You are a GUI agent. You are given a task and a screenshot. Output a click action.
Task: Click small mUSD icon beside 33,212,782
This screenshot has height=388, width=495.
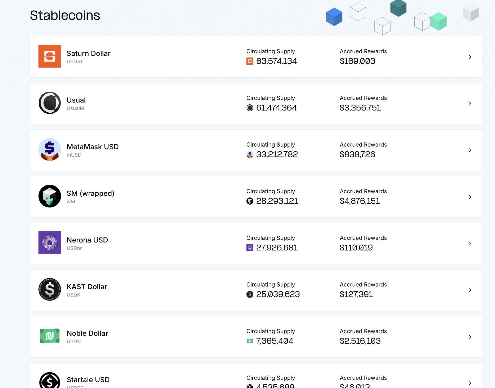pos(250,155)
